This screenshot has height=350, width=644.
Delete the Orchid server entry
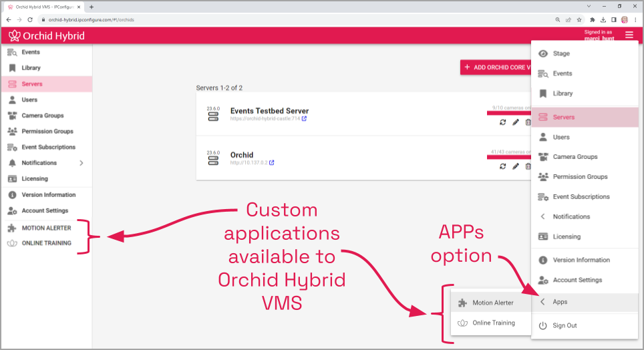[x=528, y=166]
